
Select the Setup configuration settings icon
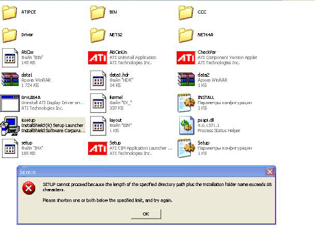(186, 148)
